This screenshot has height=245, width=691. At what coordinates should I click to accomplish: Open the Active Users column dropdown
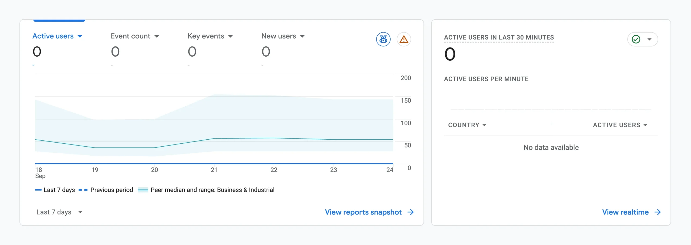click(x=620, y=125)
